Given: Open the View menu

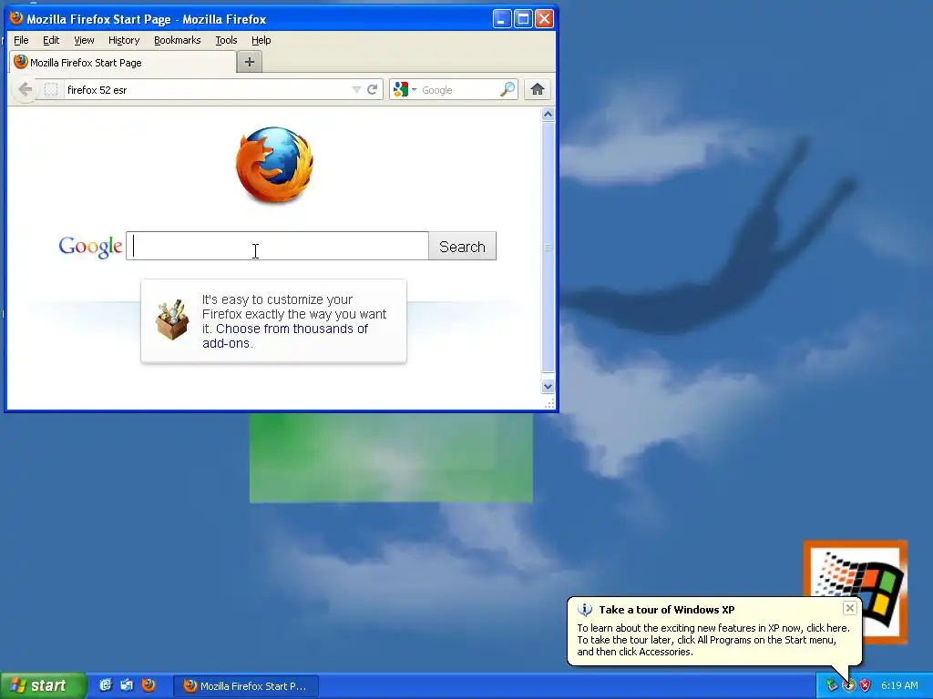Looking at the screenshot, I should tap(84, 40).
